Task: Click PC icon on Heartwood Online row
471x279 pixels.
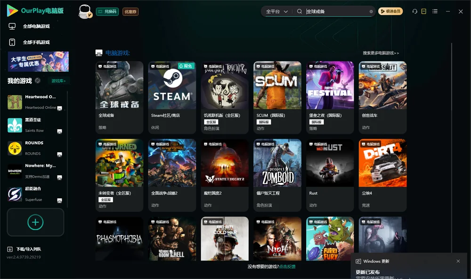Action: click(x=59, y=108)
